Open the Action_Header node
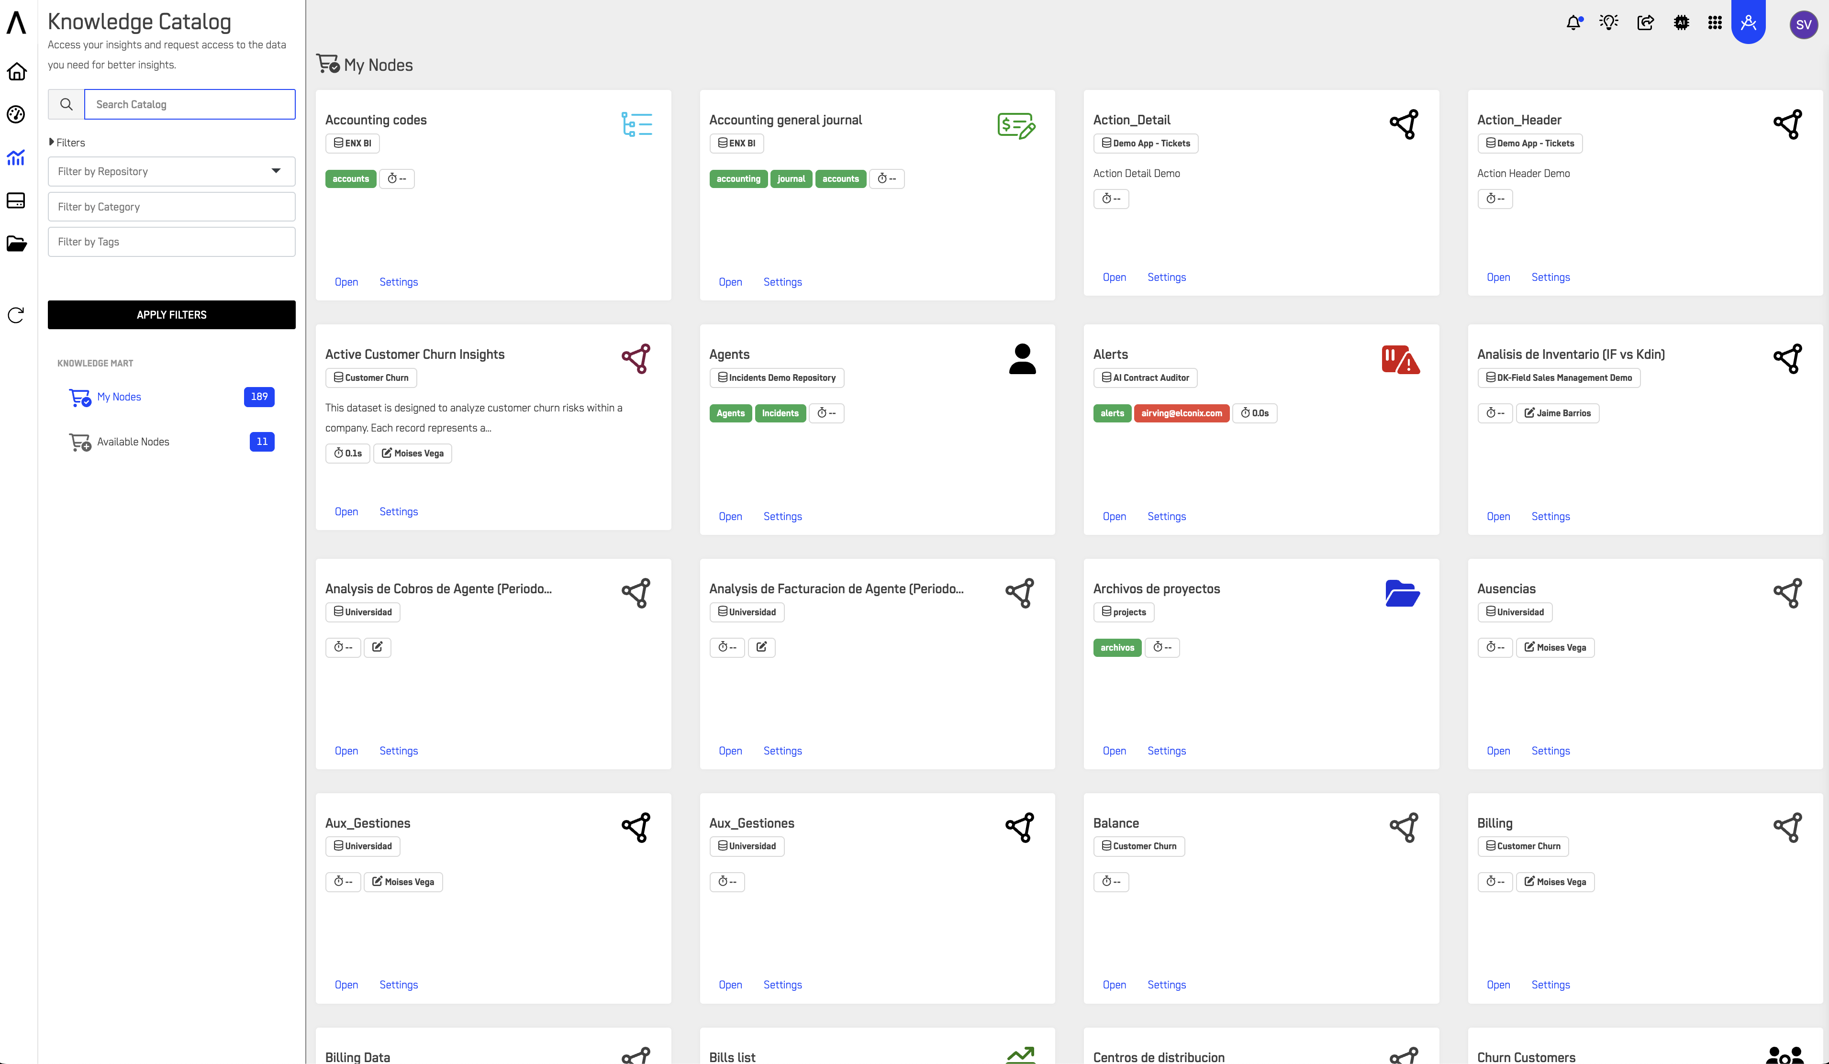This screenshot has height=1064, width=1829. point(1498,277)
